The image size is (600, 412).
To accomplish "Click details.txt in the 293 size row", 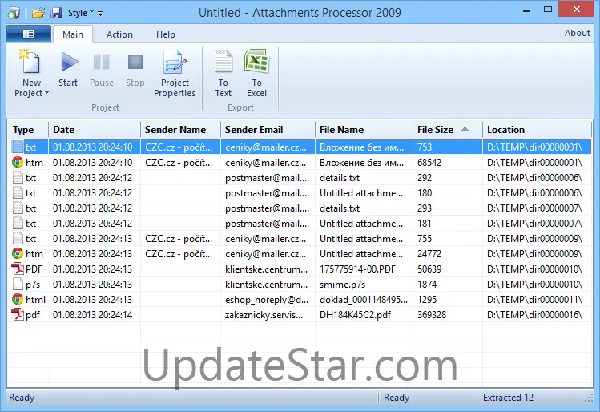I will pyautogui.click(x=340, y=208).
